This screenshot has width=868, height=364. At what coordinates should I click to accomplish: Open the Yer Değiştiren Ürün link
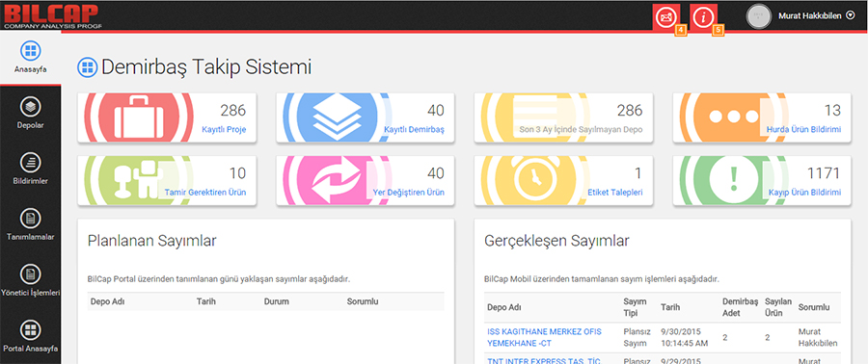pyautogui.click(x=409, y=193)
